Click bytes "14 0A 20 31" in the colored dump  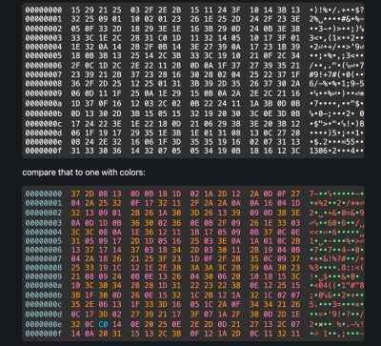[96, 334]
